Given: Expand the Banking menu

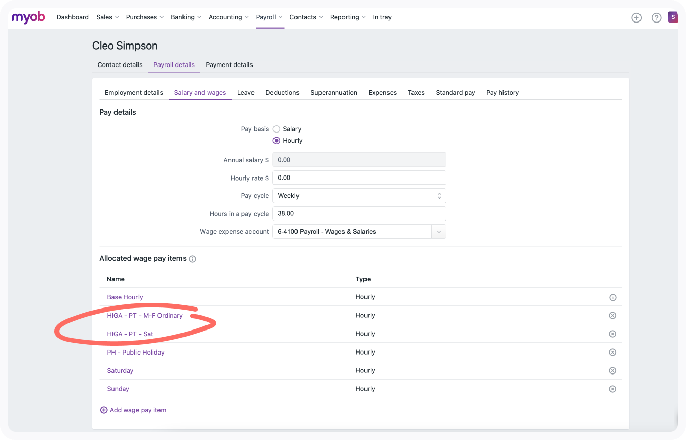Looking at the screenshot, I should pyautogui.click(x=186, y=17).
